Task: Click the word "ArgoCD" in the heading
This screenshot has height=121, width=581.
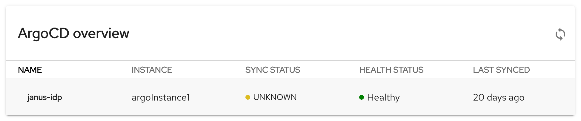Action: point(44,33)
